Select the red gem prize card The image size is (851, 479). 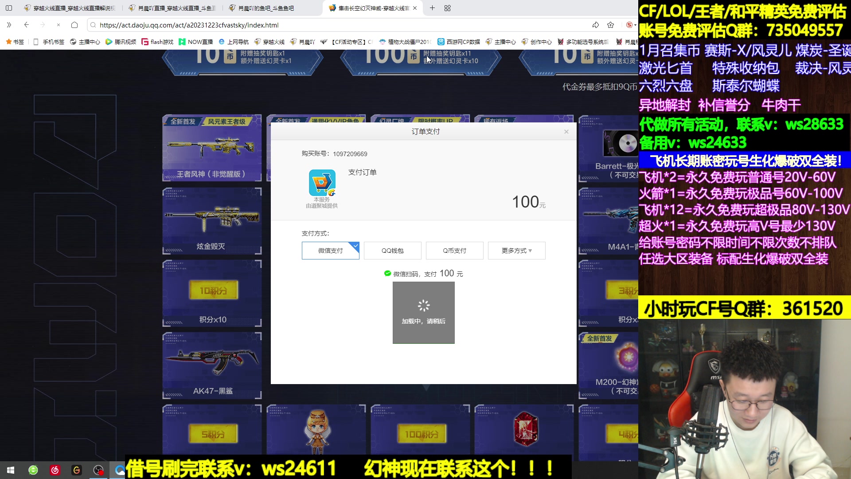point(524,430)
